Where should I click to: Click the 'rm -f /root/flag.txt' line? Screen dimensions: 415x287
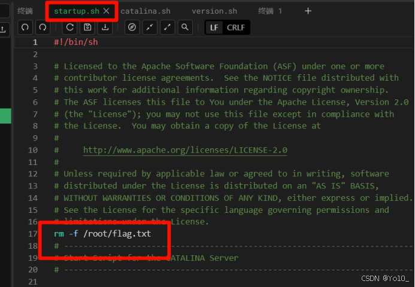(102, 234)
